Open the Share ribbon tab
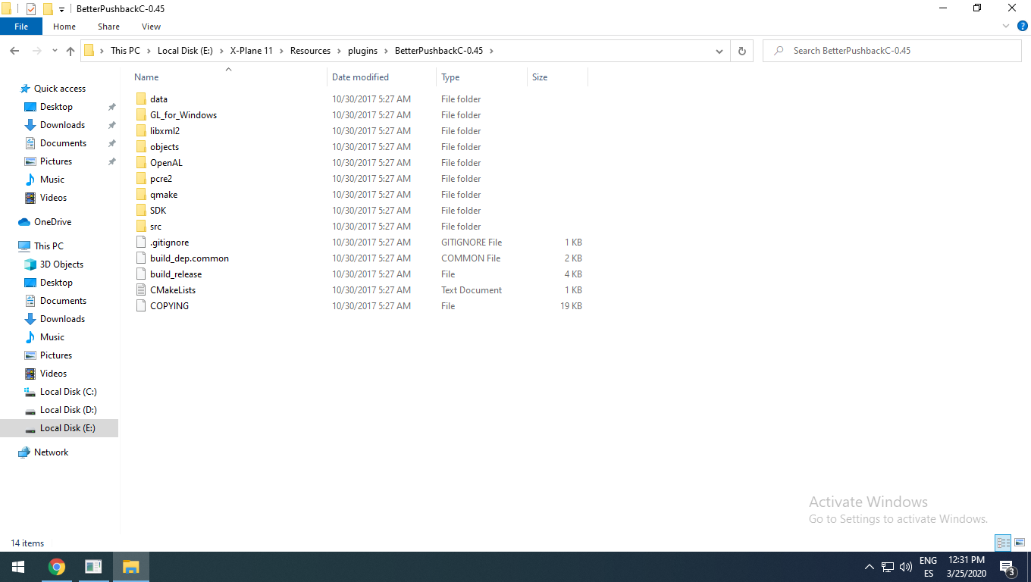Image resolution: width=1031 pixels, height=582 pixels. pos(108,27)
